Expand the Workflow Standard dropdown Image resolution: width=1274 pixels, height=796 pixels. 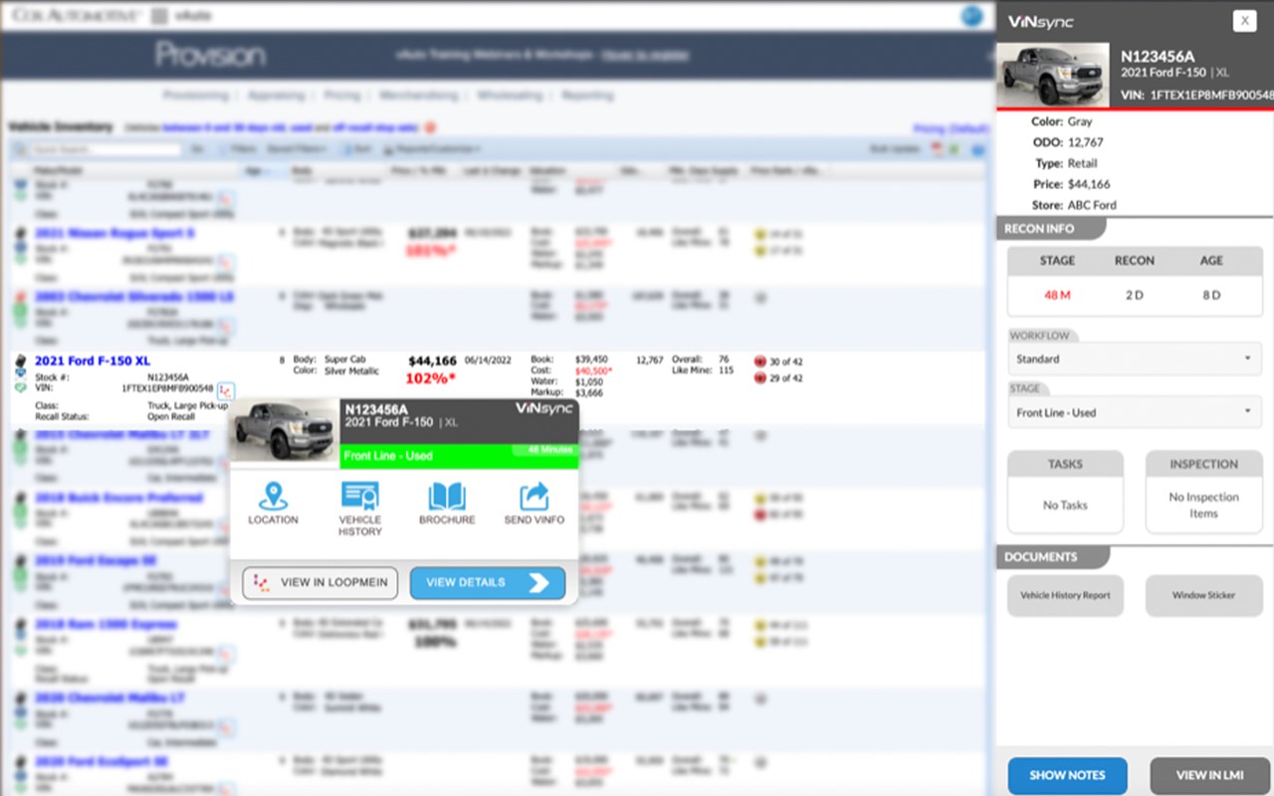point(1135,358)
